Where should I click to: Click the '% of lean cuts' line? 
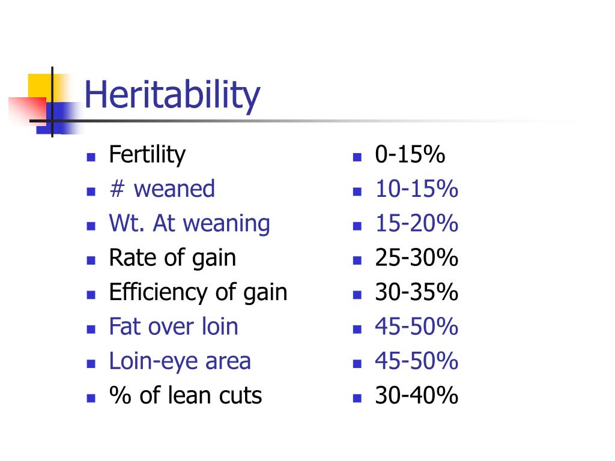click(186, 395)
